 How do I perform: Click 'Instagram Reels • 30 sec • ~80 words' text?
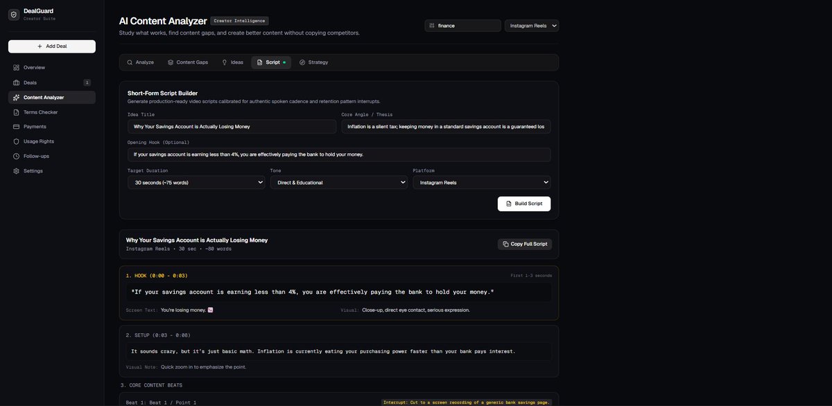(x=179, y=249)
